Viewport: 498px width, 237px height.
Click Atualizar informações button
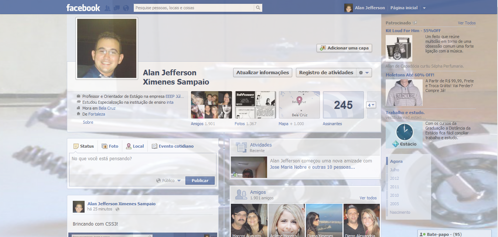[263, 72]
